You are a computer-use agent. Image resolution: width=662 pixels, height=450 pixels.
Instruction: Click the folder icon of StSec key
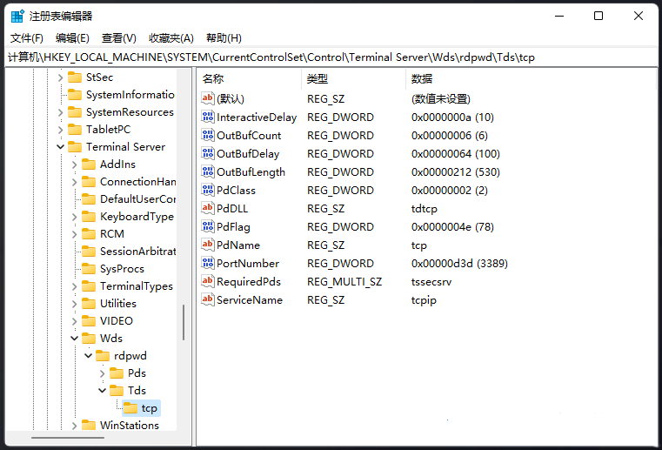(75, 77)
